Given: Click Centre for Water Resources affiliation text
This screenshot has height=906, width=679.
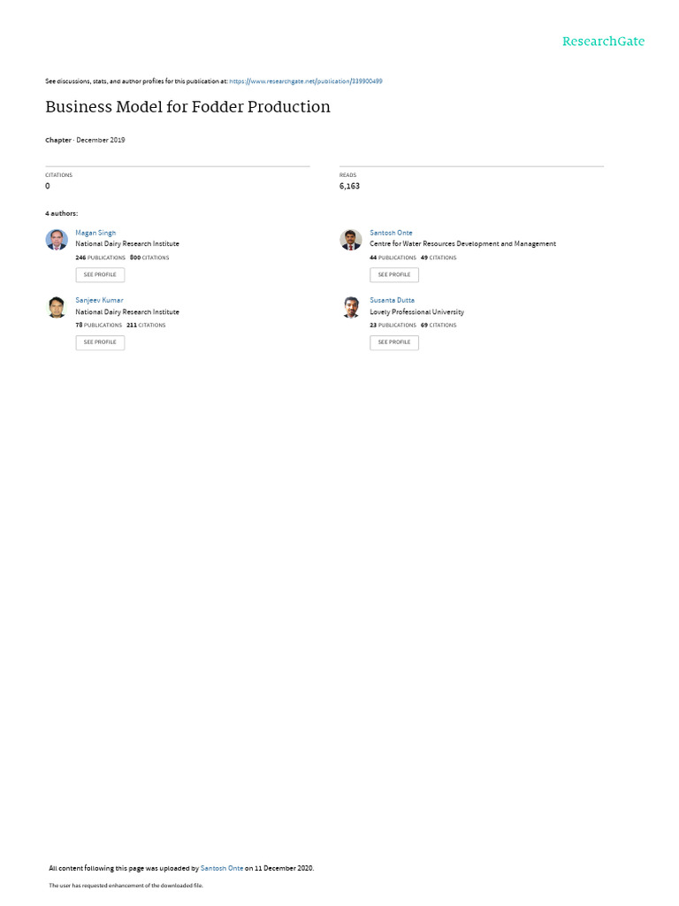Looking at the screenshot, I should pyautogui.click(x=462, y=244).
